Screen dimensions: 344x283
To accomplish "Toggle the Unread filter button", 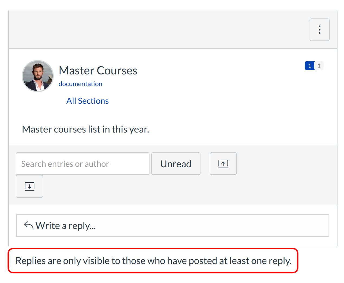I will tap(176, 164).
